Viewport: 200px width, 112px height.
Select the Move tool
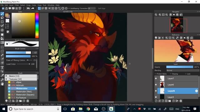(x=2, y=30)
